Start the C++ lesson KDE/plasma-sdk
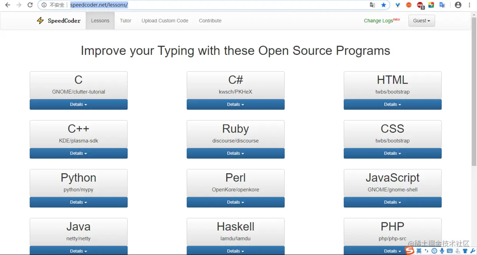The height and width of the screenshot is (255, 477). point(78,134)
